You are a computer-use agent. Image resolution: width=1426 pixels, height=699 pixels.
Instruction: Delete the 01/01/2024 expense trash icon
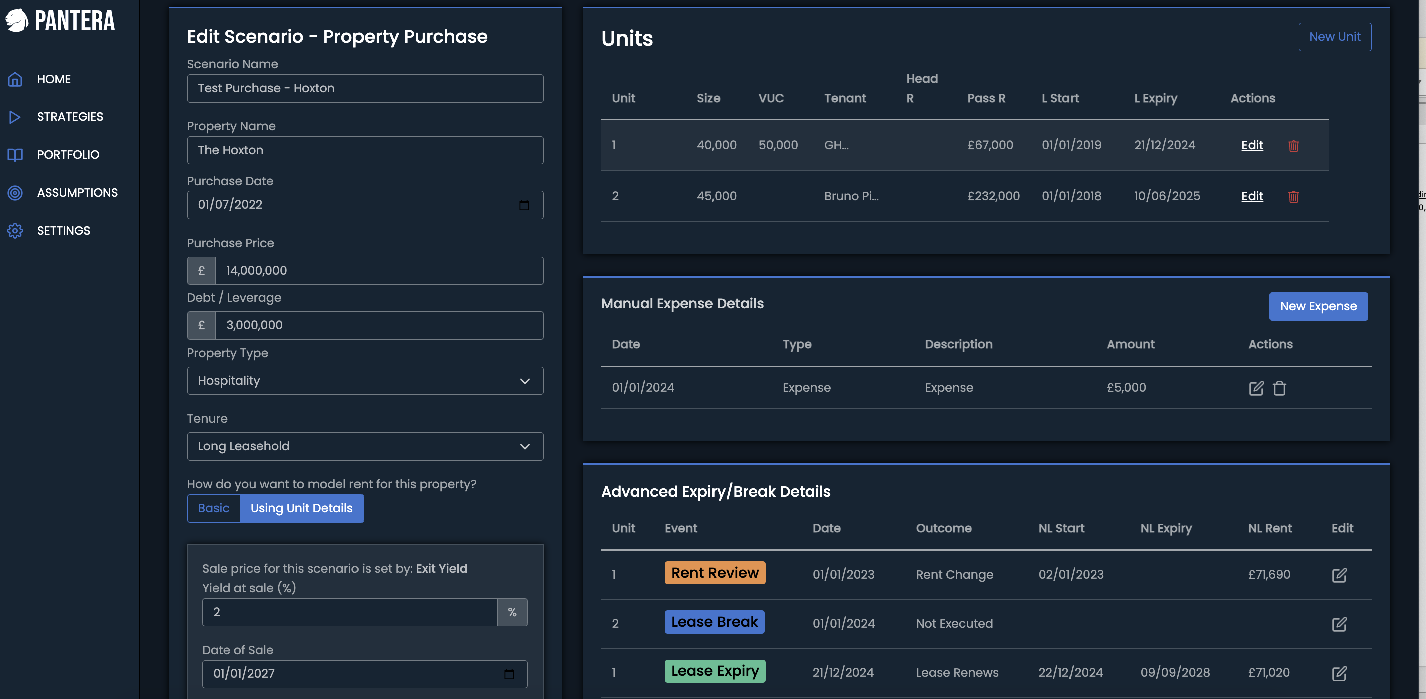coord(1279,388)
